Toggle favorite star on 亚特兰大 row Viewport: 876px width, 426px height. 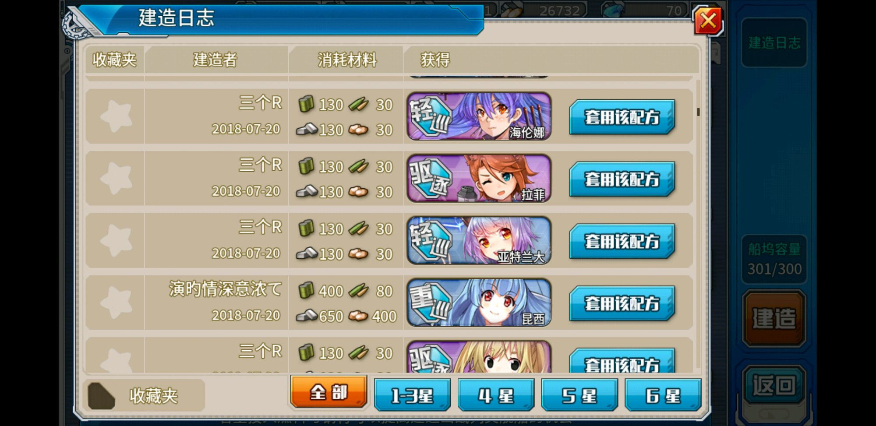(116, 240)
